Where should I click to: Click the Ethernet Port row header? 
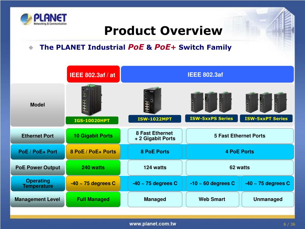(x=38, y=136)
